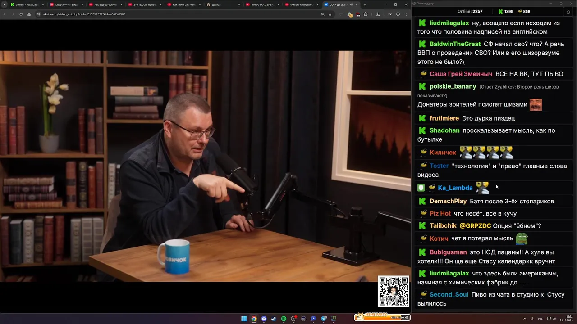577x324 pixels.
Task: Click the face emote after 'шизами' message
Action: point(536,104)
